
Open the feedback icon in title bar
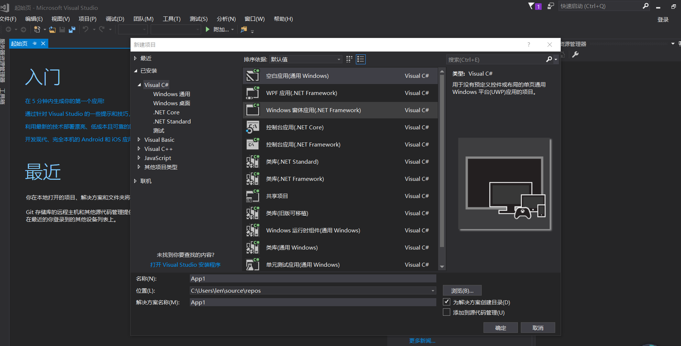[550, 6]
